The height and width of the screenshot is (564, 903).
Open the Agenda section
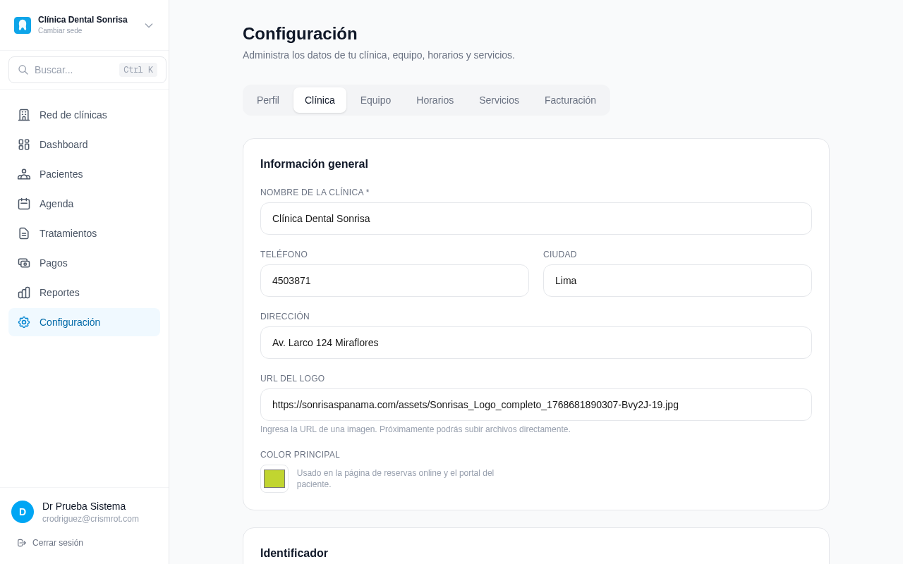84,204
